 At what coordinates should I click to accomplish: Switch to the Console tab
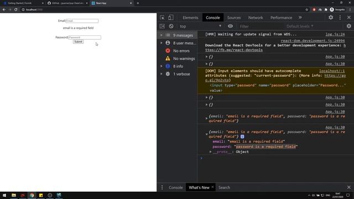pyautogui.click(x=212, y=18)
